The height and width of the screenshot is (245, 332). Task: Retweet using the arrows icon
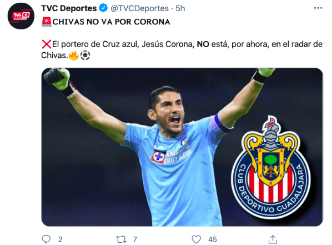[122, 239]
